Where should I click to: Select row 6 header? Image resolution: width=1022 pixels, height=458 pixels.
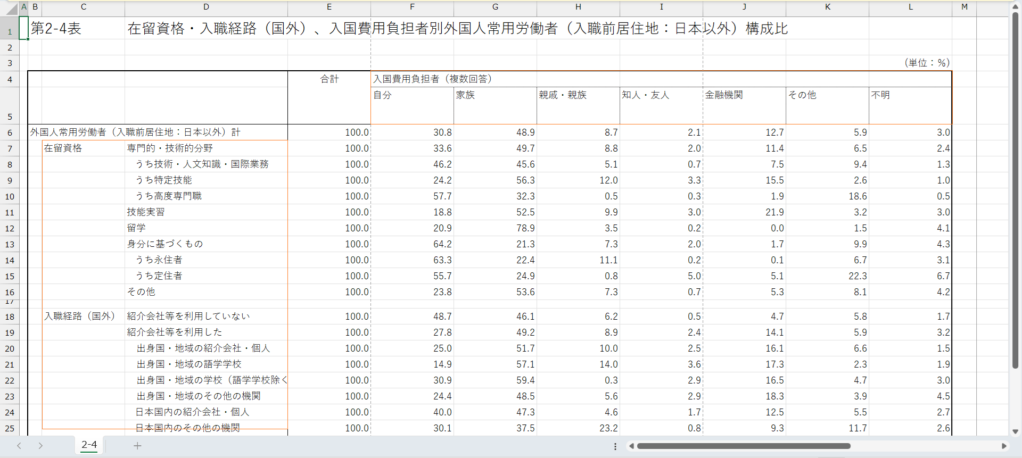(x=10, y=133)
